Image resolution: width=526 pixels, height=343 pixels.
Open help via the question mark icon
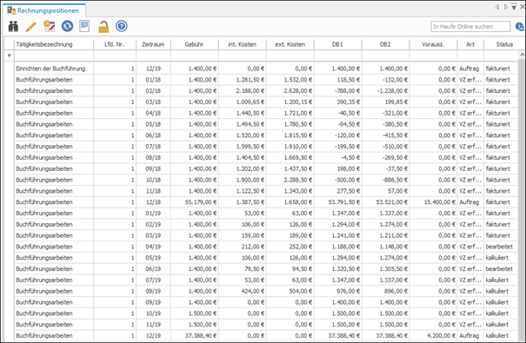[x=122, y=26]
